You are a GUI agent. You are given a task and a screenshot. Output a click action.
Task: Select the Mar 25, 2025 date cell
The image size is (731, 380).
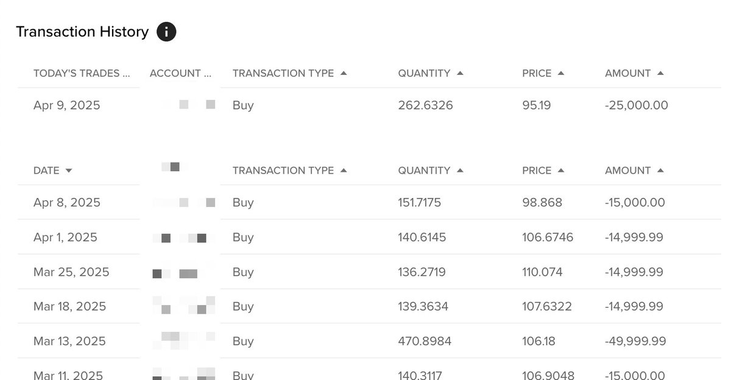point(71,272)
